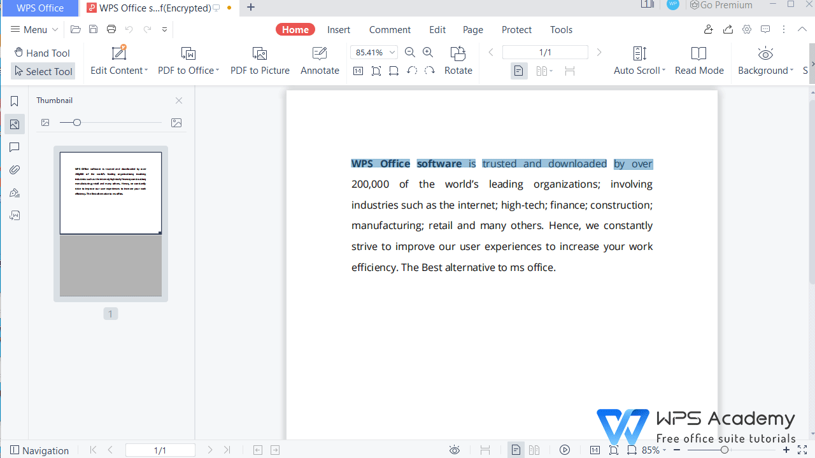
Task: Open the 85.41% zoom level dropdown
Action: coord(392,52)
